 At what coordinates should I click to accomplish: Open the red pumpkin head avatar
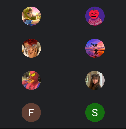[x=95, y=16]
